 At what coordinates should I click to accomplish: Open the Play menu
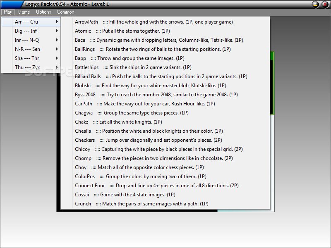[8, 12]
